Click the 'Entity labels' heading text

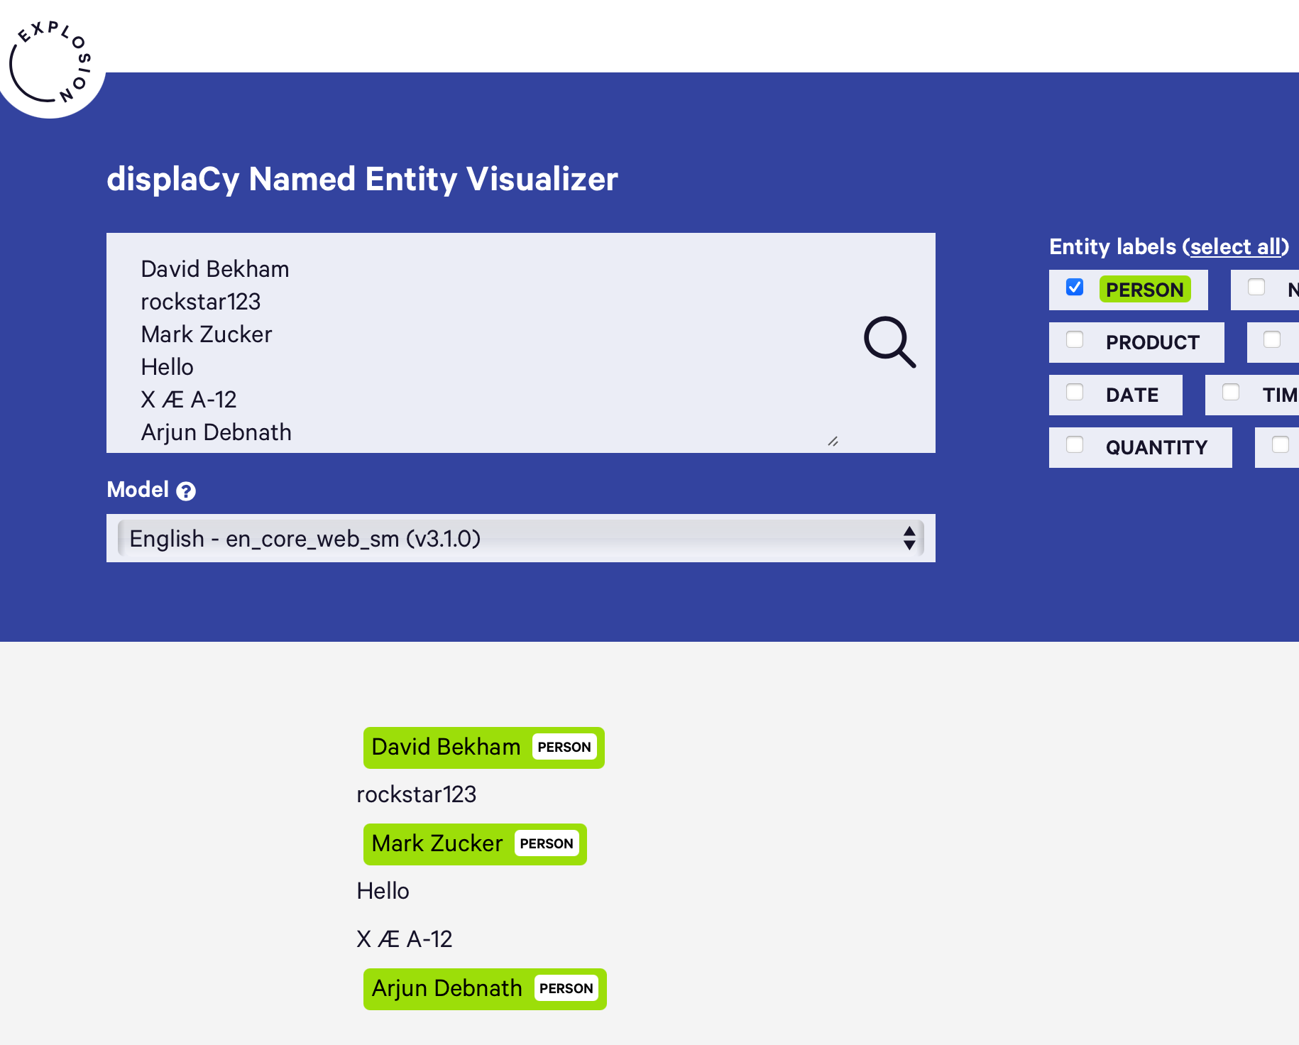pyautogui.click(x=1113, y=246)
